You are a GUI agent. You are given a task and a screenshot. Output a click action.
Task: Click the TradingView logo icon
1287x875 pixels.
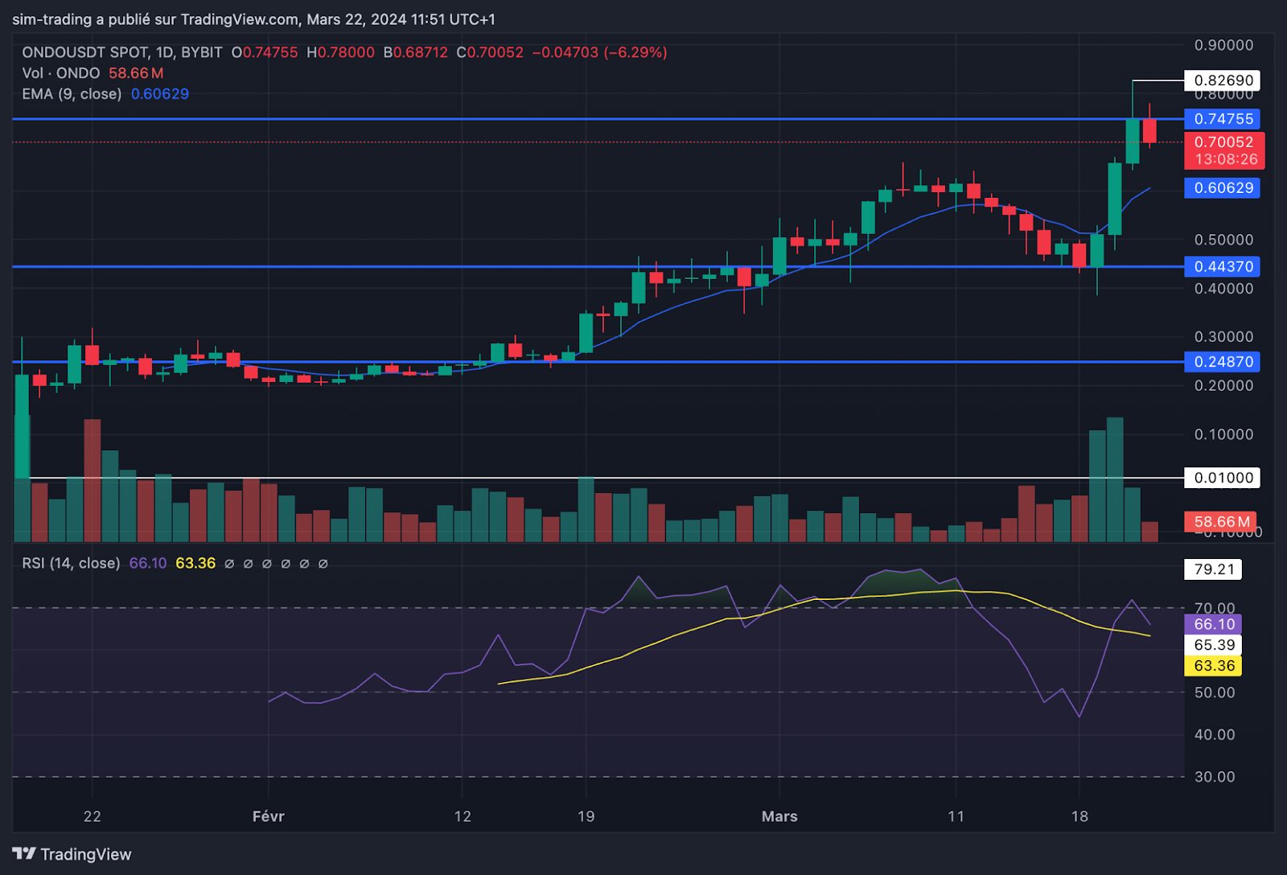pyautogui.click(x=24, y=854)
